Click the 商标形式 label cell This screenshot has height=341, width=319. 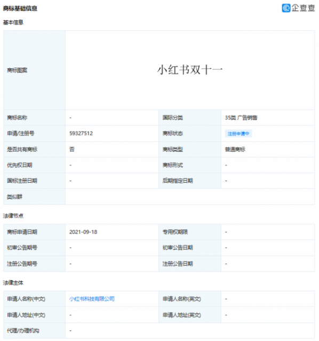click(190, 165)
